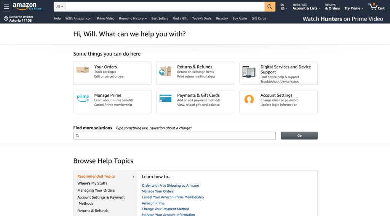The image size is (390, 216).
Task: Click the Go button
Action: click(299, 135)
